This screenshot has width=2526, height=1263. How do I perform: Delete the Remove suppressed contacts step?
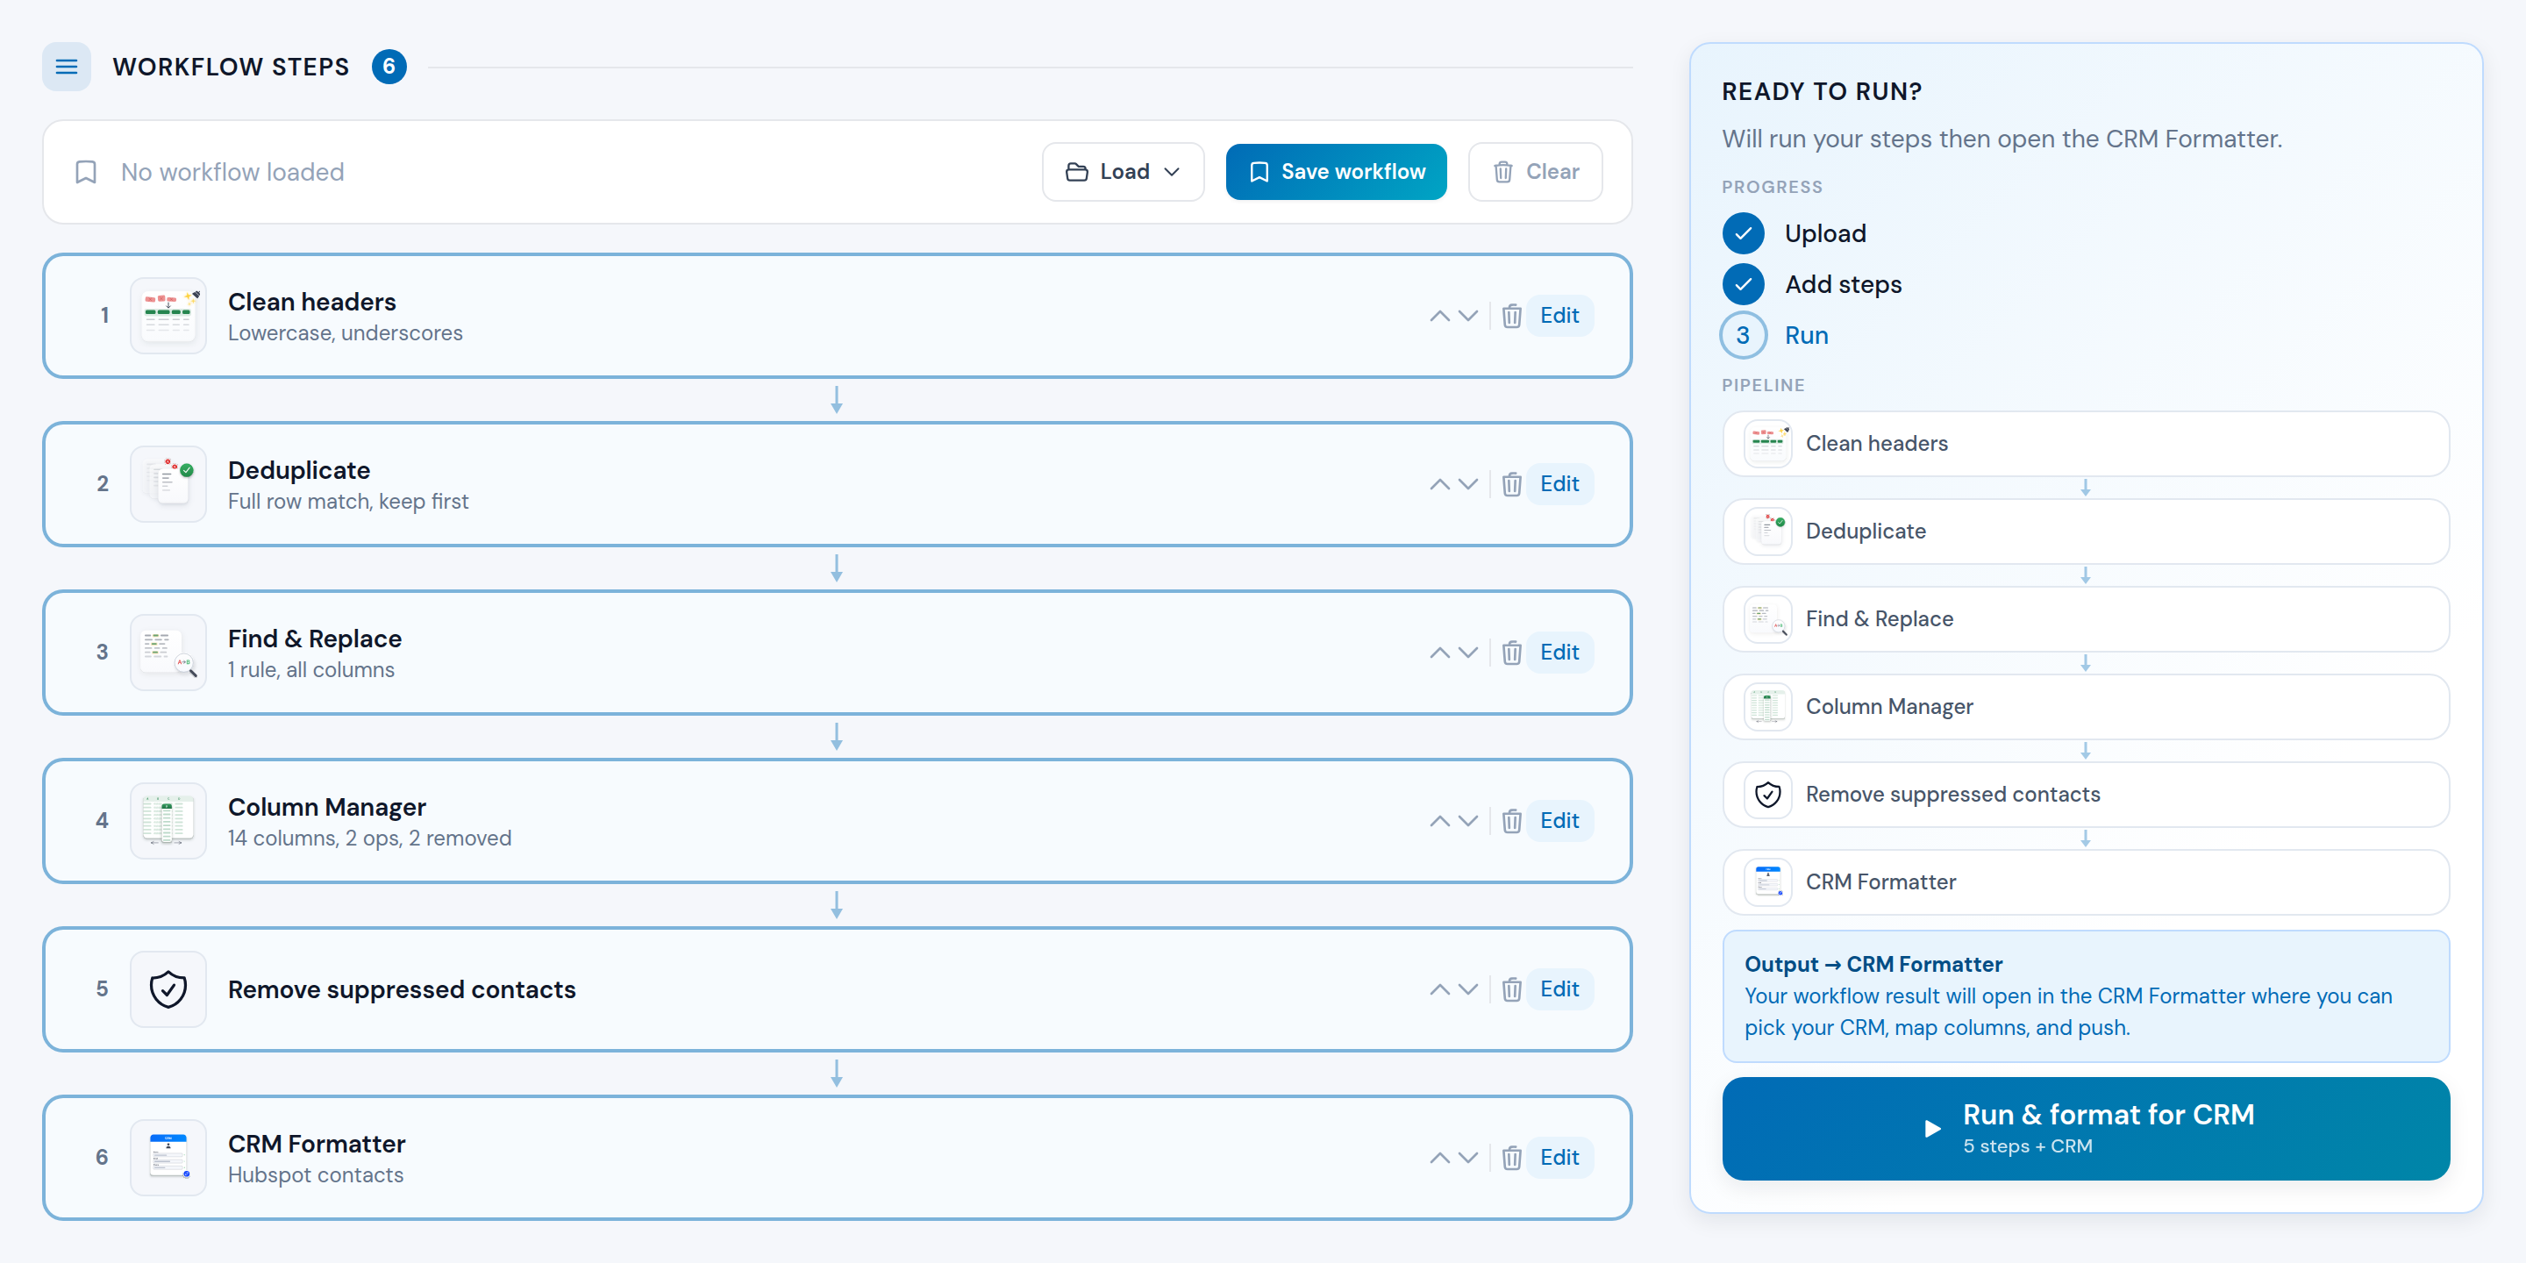click(x=1511, y=989)
